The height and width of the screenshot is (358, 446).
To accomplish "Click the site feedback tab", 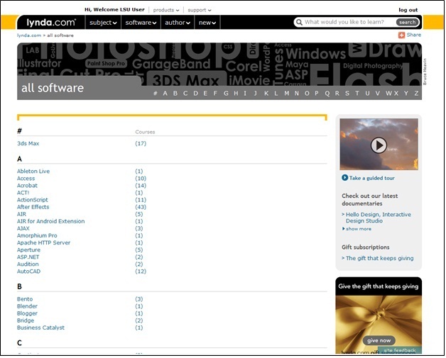I will pos(400,350).
